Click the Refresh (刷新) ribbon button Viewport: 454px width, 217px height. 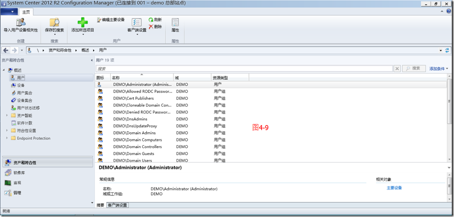pyautogui.click(x=155, y=20)
